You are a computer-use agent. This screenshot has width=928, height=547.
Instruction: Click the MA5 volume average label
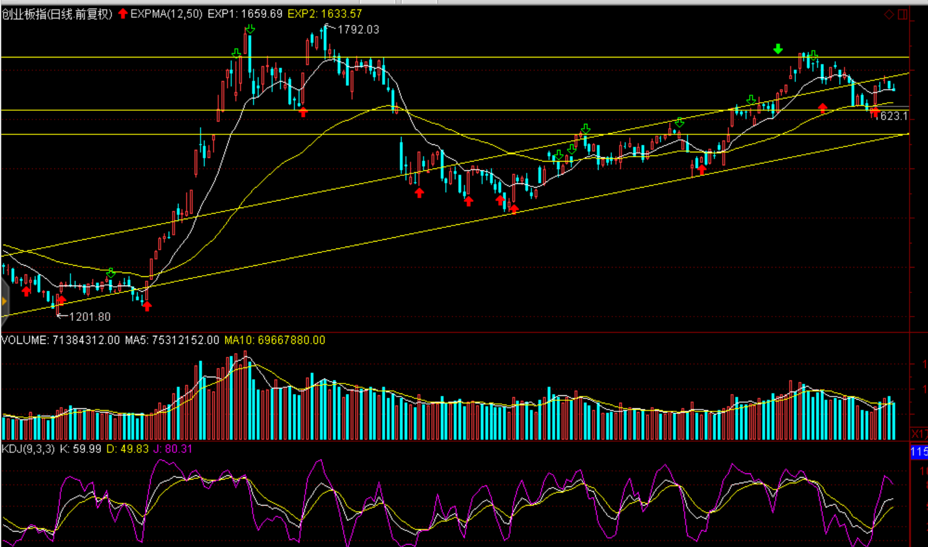pyautogui.click(x=172, y=340)
